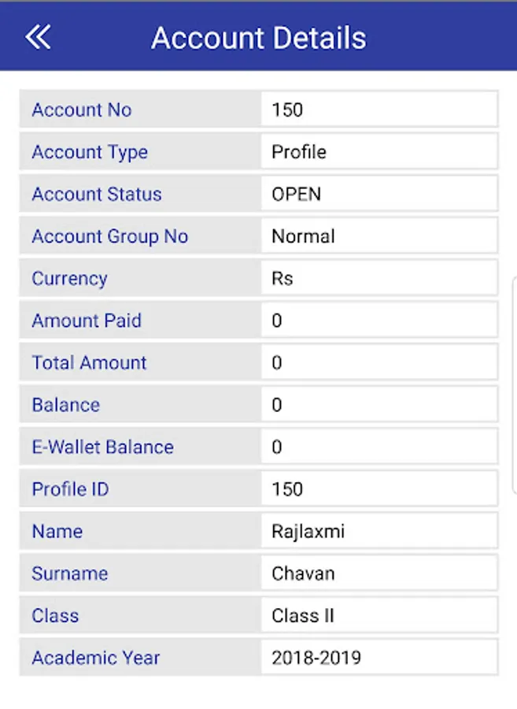
Task: Click the Academic Year label
Action: click(96, 658)
